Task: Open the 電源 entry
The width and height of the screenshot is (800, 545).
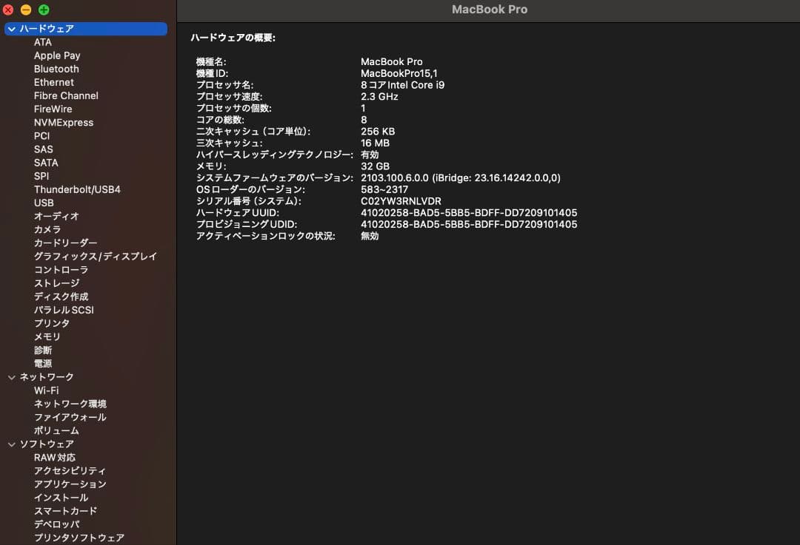Action: (x=43, y=364)
